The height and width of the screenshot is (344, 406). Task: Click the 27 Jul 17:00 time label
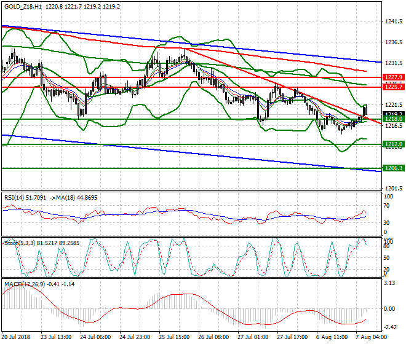point(292,337)
